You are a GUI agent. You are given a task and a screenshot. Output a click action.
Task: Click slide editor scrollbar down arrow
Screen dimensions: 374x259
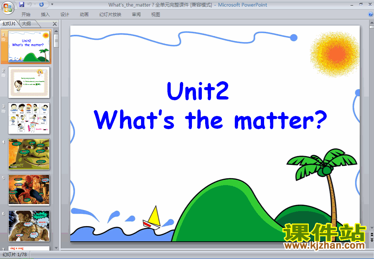point(371,228)
